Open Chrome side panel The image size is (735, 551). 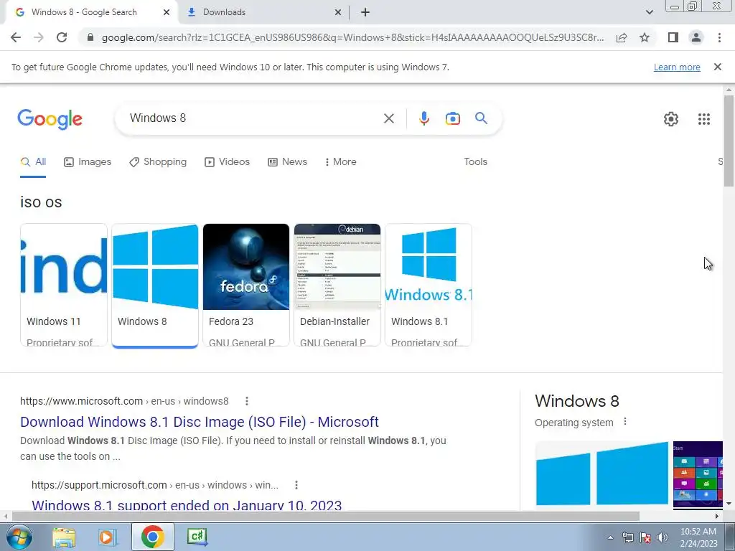(673, 37)
